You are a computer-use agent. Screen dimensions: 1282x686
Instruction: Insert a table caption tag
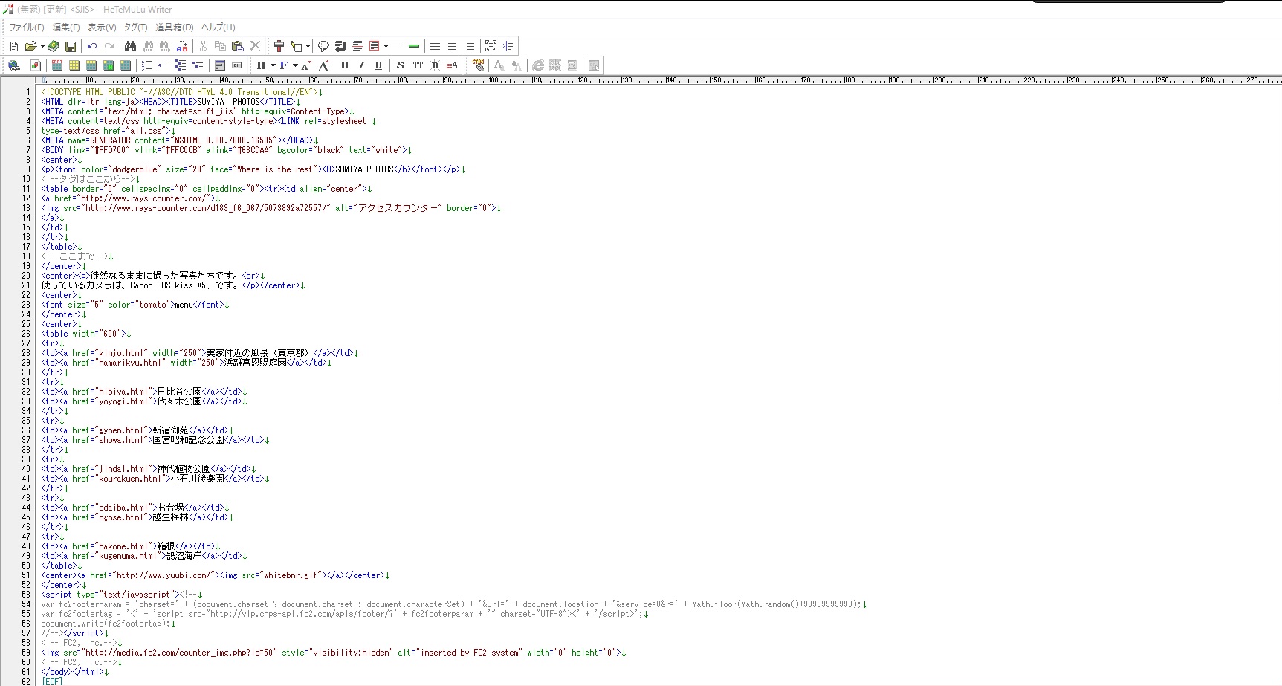click(56, 65)
